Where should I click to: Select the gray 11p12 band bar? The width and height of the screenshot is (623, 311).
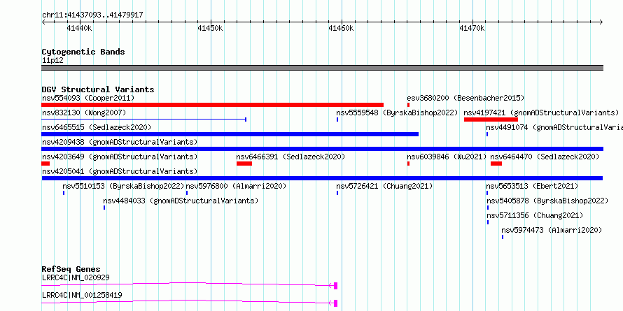pos(322,68)
